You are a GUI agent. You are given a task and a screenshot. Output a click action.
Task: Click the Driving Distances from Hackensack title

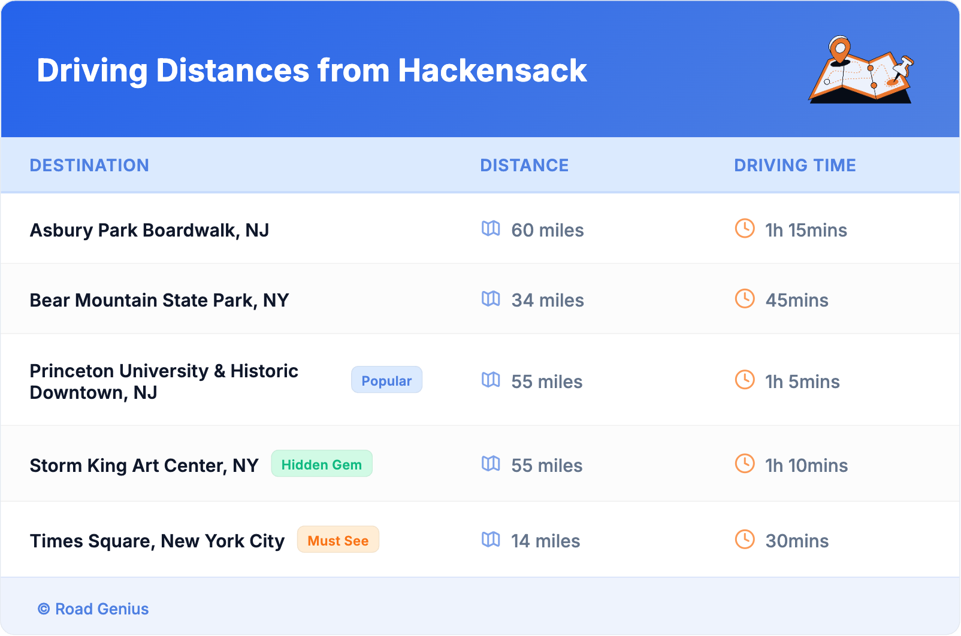(x=312, y=71)
